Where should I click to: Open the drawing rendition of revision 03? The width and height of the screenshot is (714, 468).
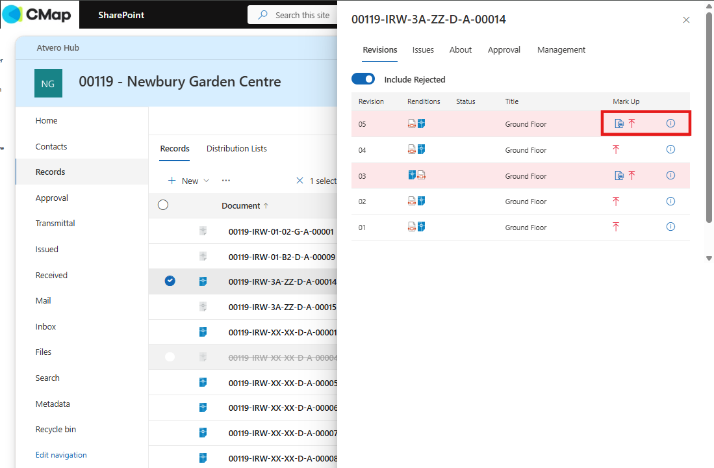tap(412, 175)
